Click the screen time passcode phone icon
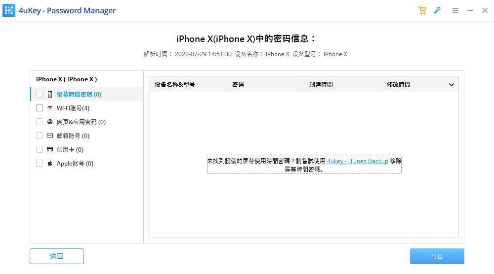Viewport: 494px width, 274px height. click(x=50, y=94)
